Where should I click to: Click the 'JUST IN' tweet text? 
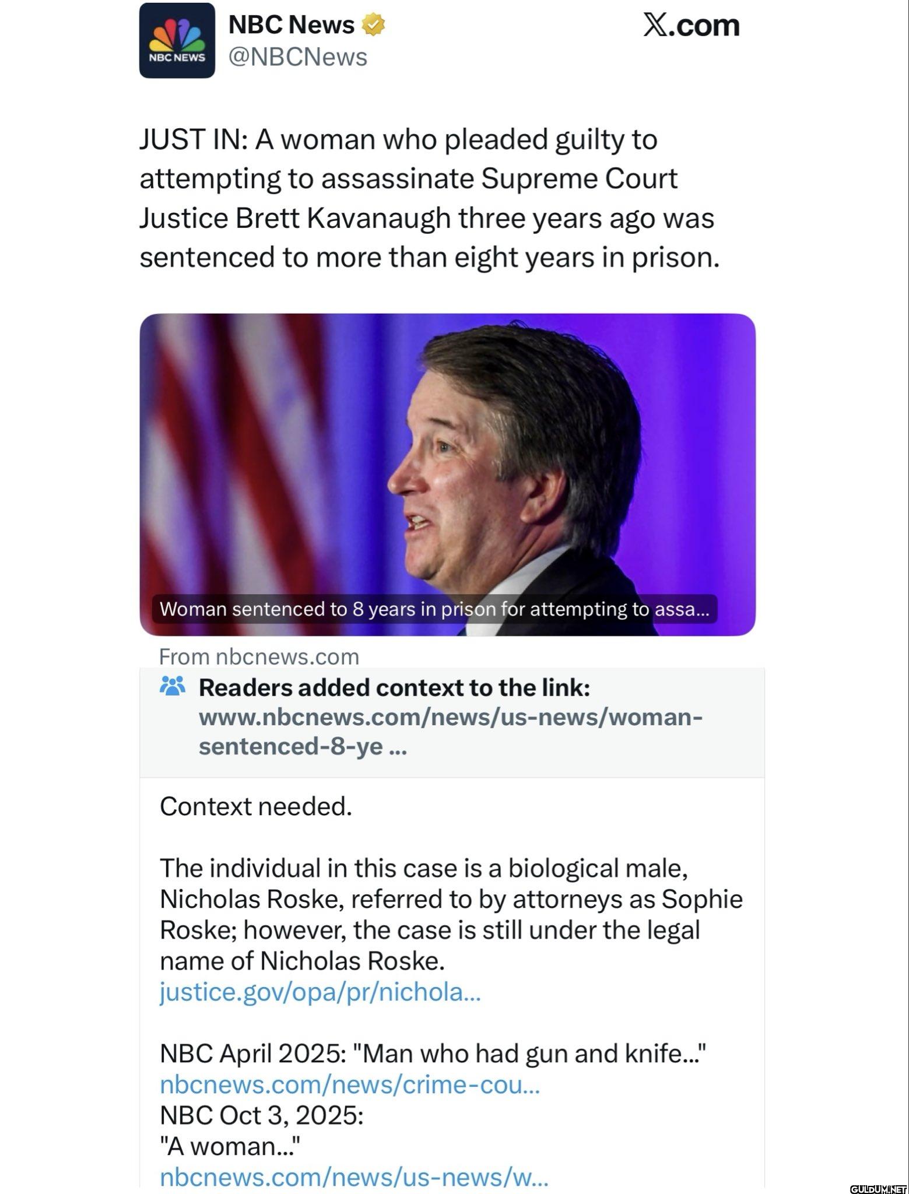tap(429, 198)
